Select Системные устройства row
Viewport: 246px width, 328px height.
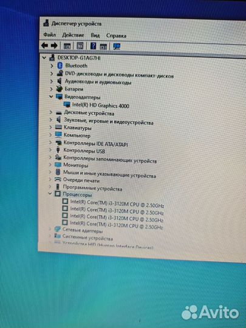tap(87, 237)
